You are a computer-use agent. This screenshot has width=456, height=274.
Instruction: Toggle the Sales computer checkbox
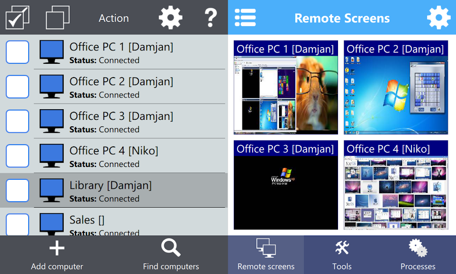(x=18, y=224)
